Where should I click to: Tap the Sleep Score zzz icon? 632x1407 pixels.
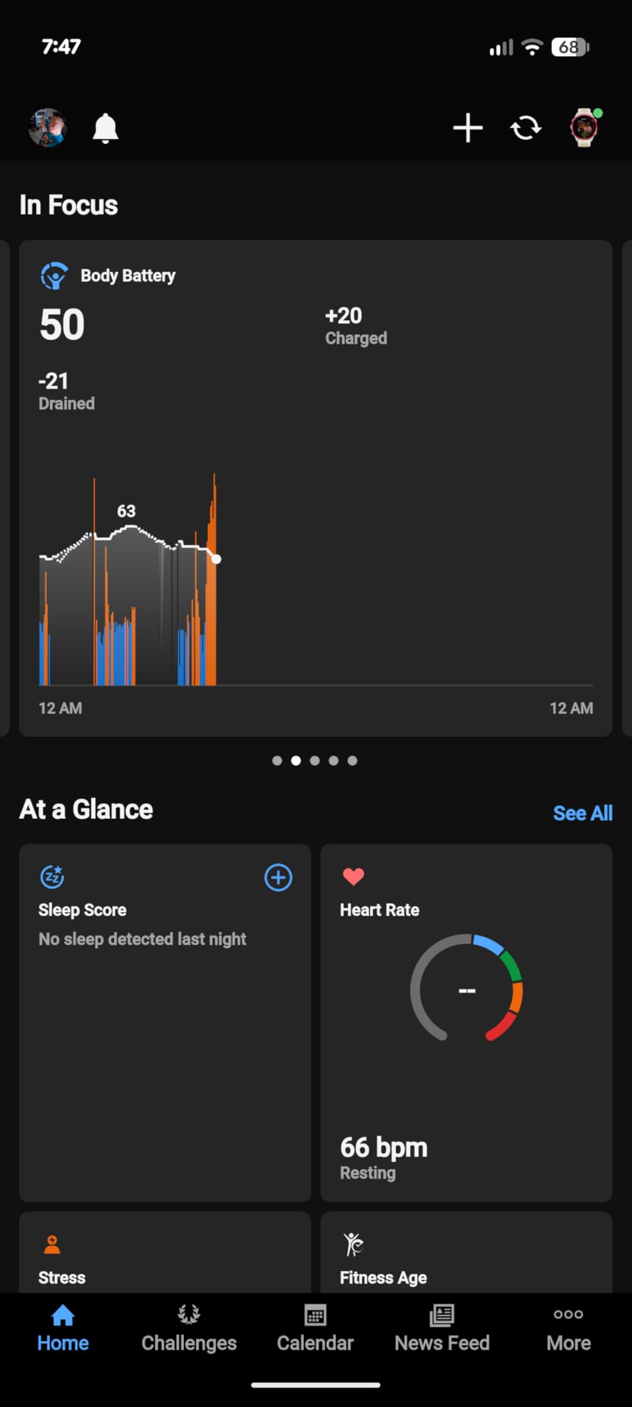tap(52, 877)
